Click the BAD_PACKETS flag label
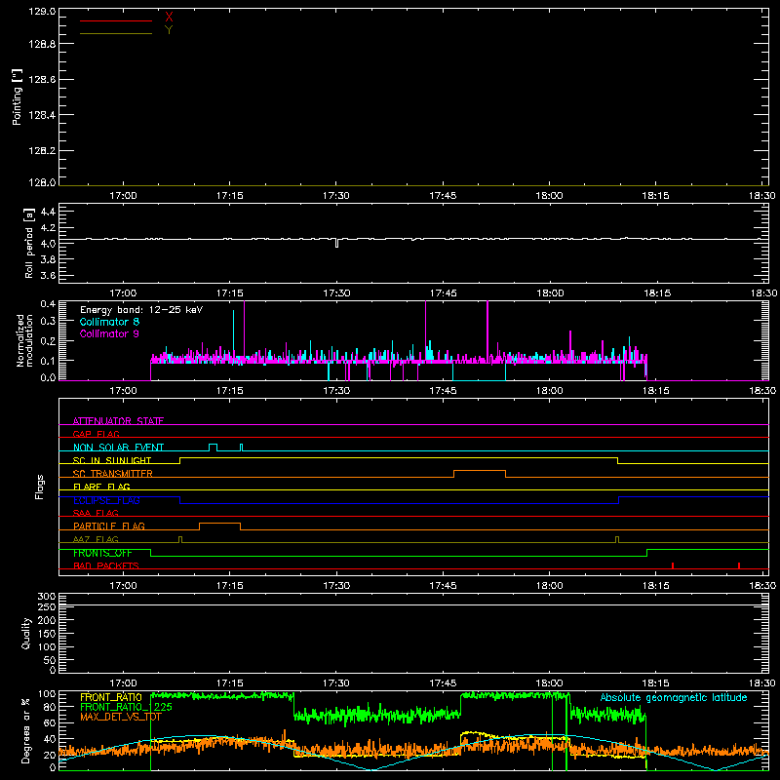 (x=106, y=565)
